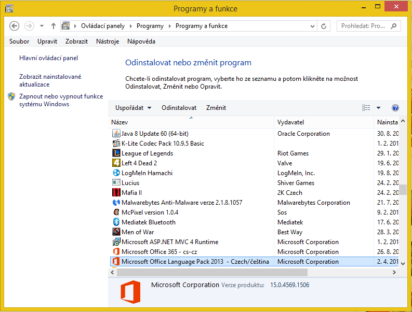Image resolution: width=412 pixels, height=312 pixels.
Task: Click the window icon in the title bar
Action: click(x=9, y=9)
